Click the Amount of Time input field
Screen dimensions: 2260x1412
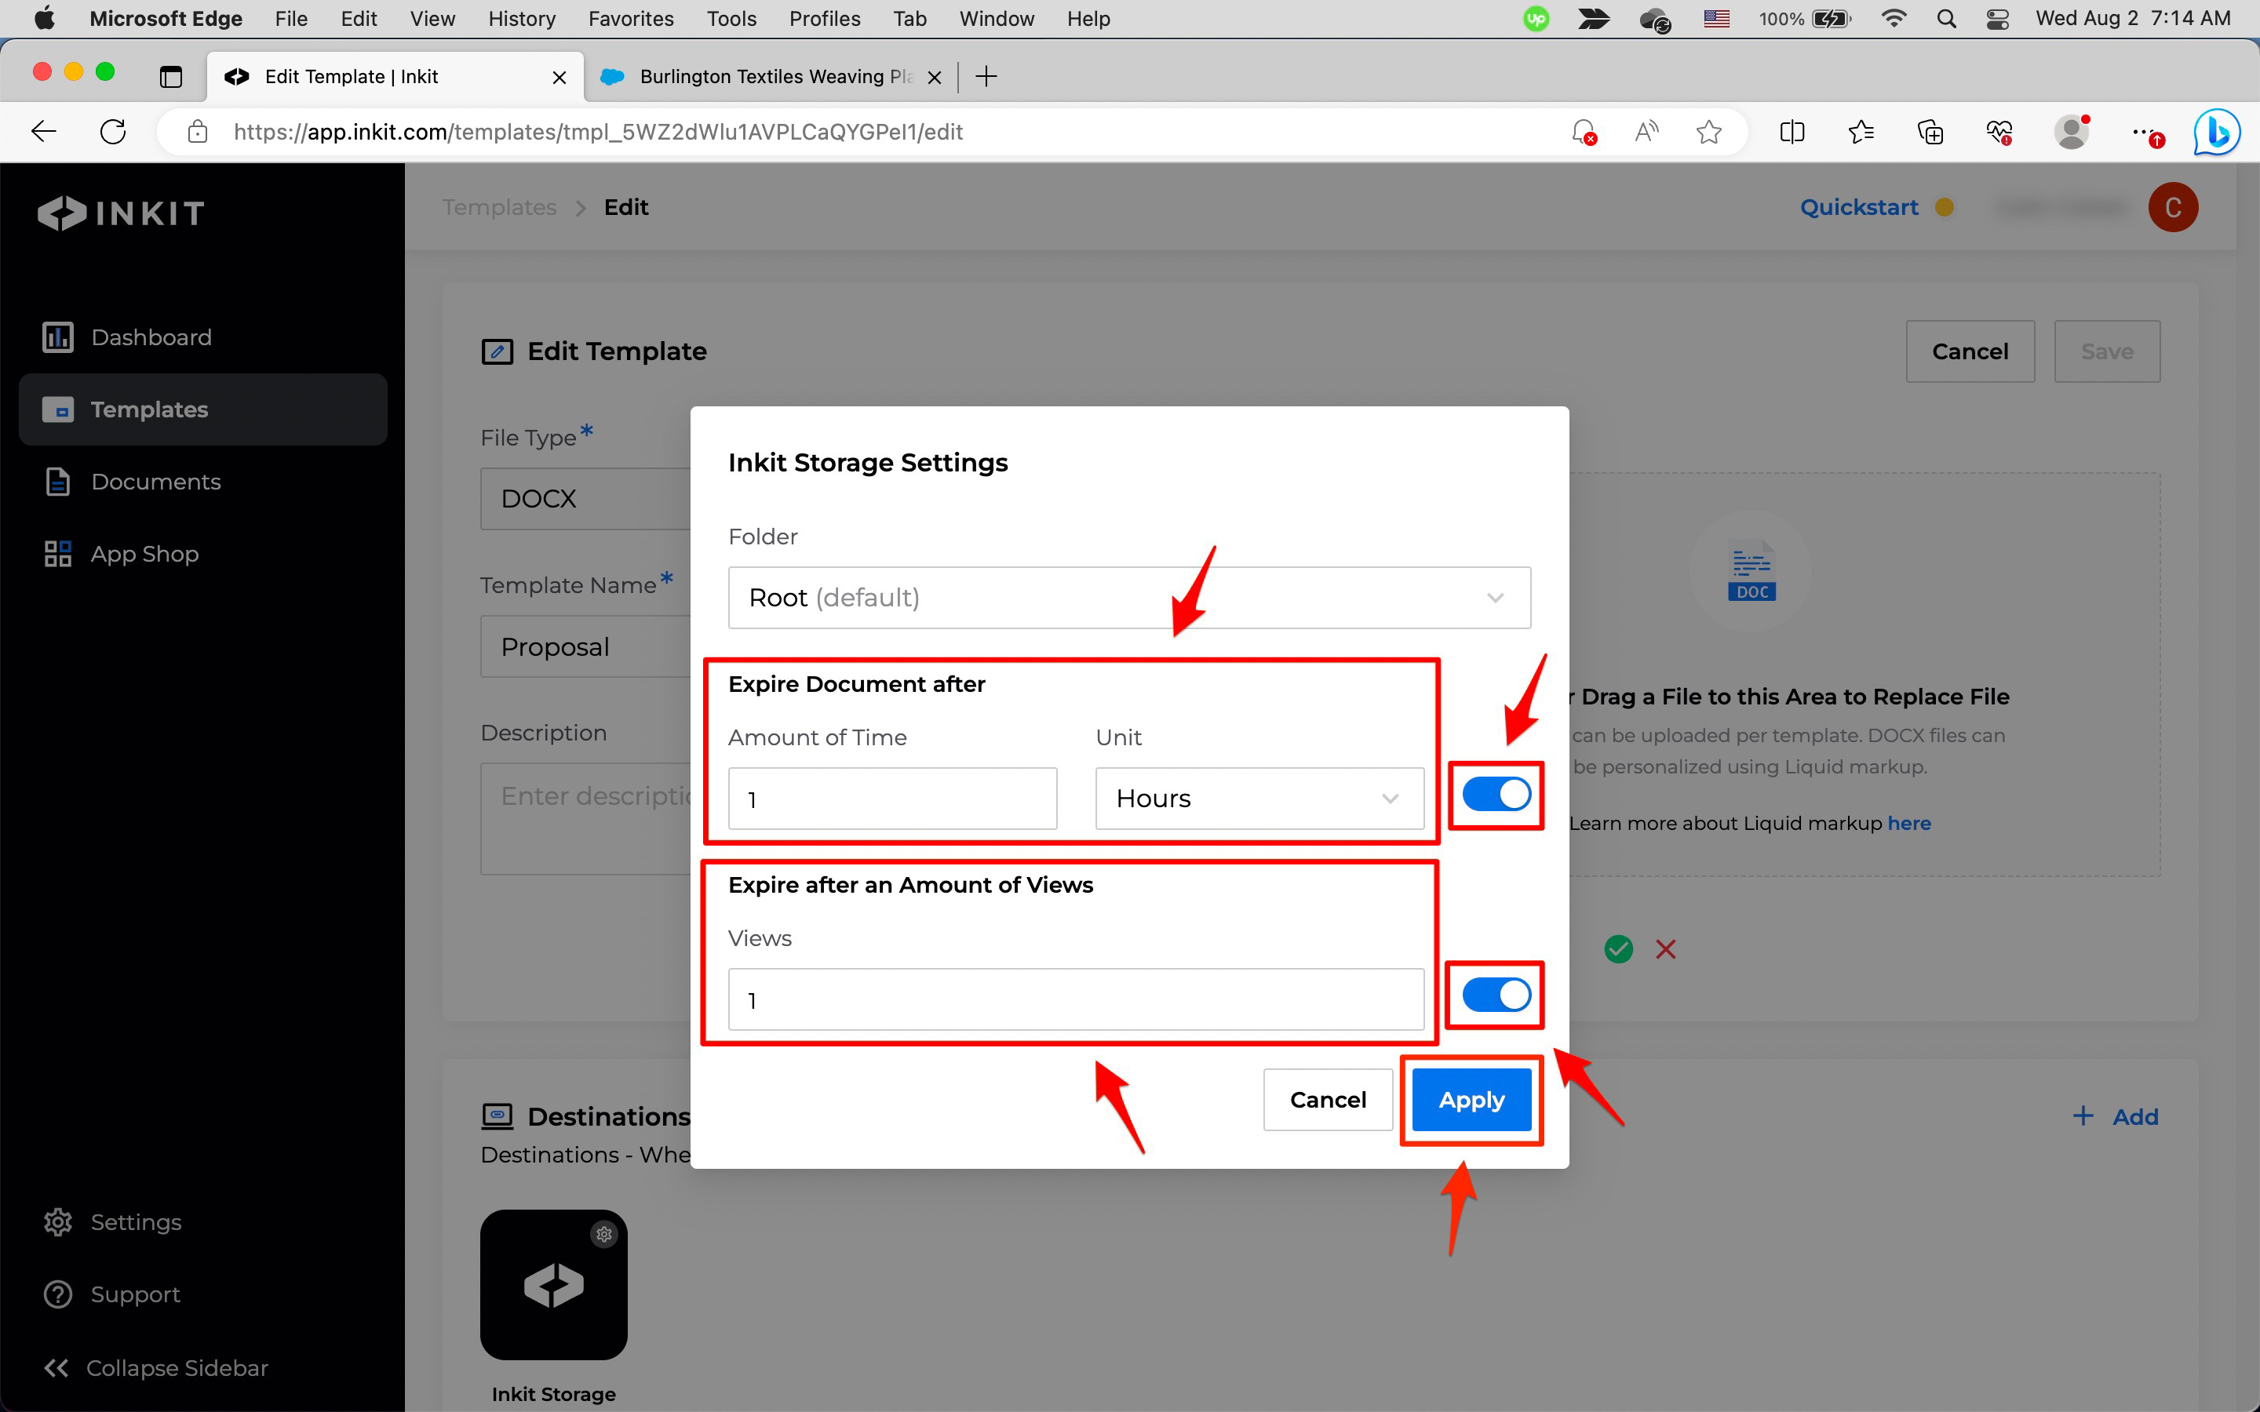coord(892,799)
